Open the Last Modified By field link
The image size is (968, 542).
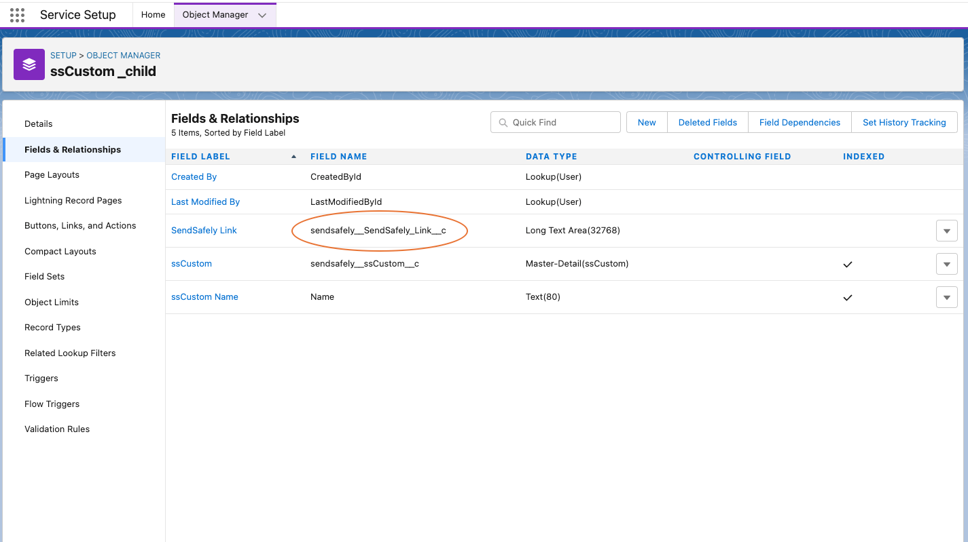point(205,202)
